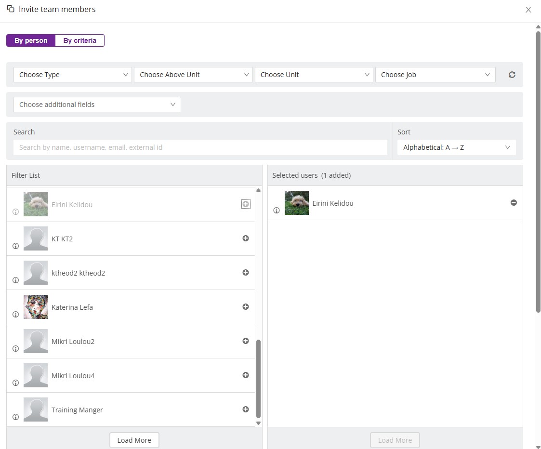Click the refresh filters icon

[512, 75]
